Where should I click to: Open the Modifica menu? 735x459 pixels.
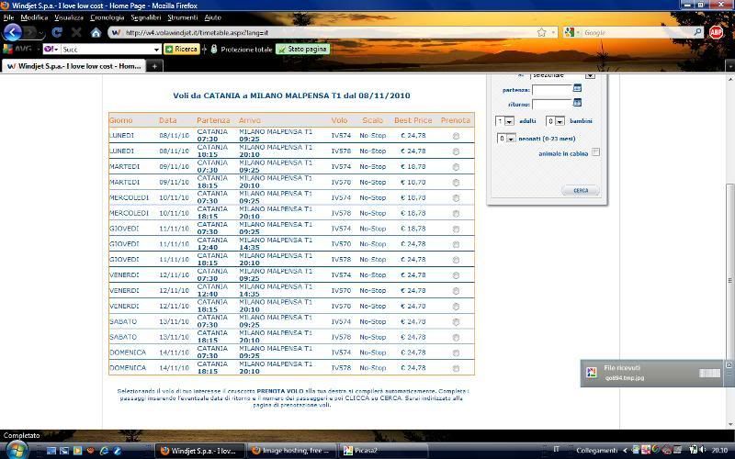34,17
